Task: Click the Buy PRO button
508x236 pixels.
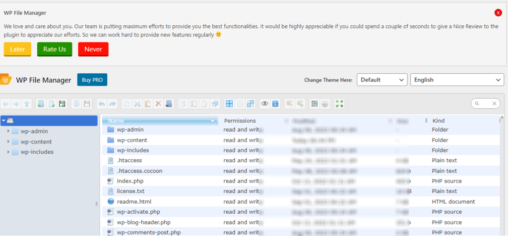Action: [92, 80]
